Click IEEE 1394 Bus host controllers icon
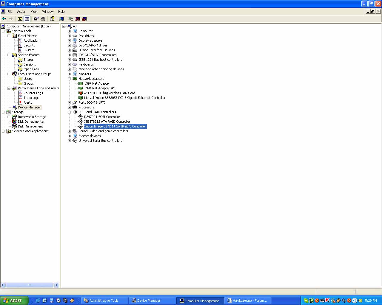382x305 pixels. tap(75, 60)
